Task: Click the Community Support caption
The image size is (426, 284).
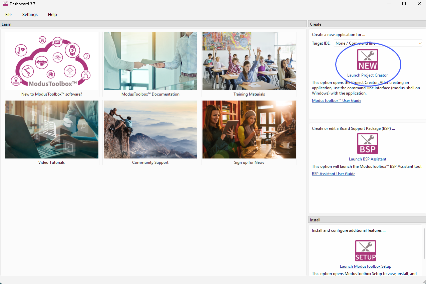Action: 150,162
